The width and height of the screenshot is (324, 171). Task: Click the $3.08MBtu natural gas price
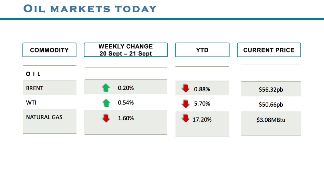(271, 120)
